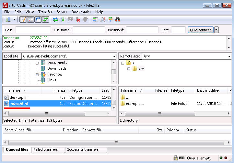Click the Password input field

point(142,30)
